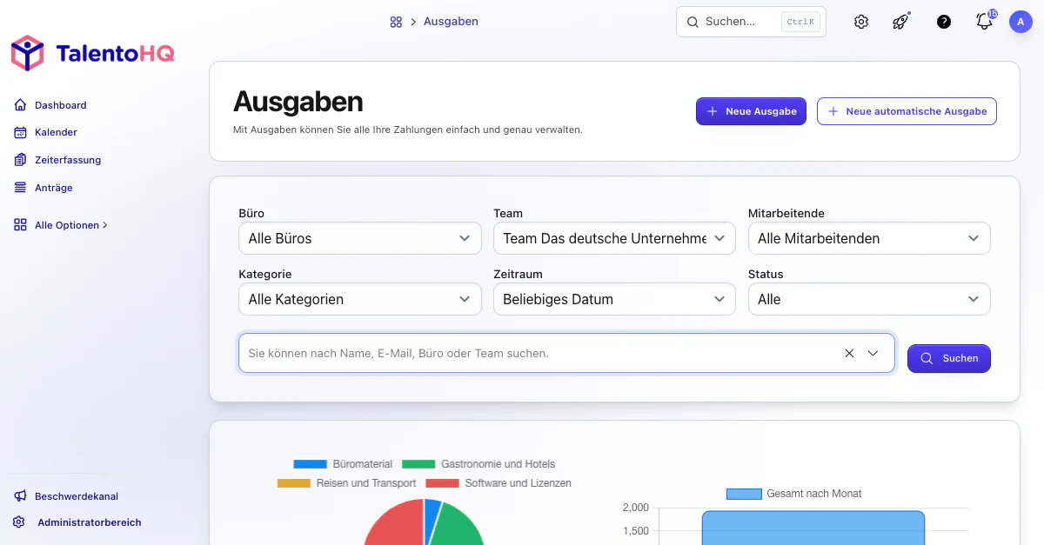Click the Neue Ausgabe button
Viewport: 1044px width, 545px height.
coord(752,111)
